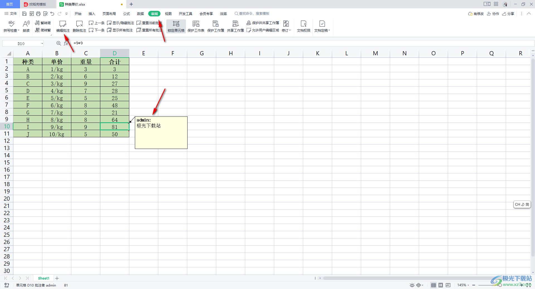Go to next comment 下一条
Viewport: 535px width, 289px height.
click(97, 30)
